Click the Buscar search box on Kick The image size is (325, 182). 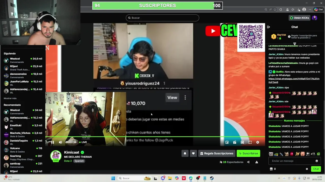162,18
